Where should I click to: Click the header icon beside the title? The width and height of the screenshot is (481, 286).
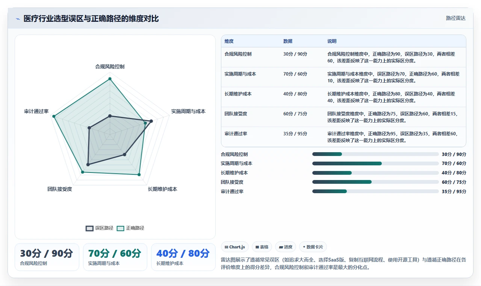pyautogui.click(x=18, y=19)
